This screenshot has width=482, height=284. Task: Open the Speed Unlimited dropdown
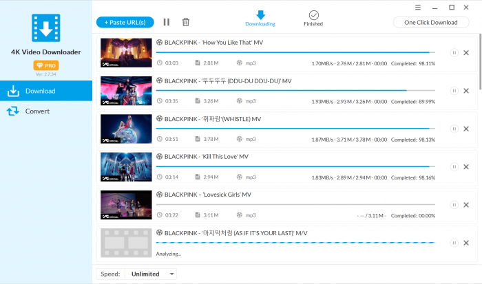(x=150, y=274)
